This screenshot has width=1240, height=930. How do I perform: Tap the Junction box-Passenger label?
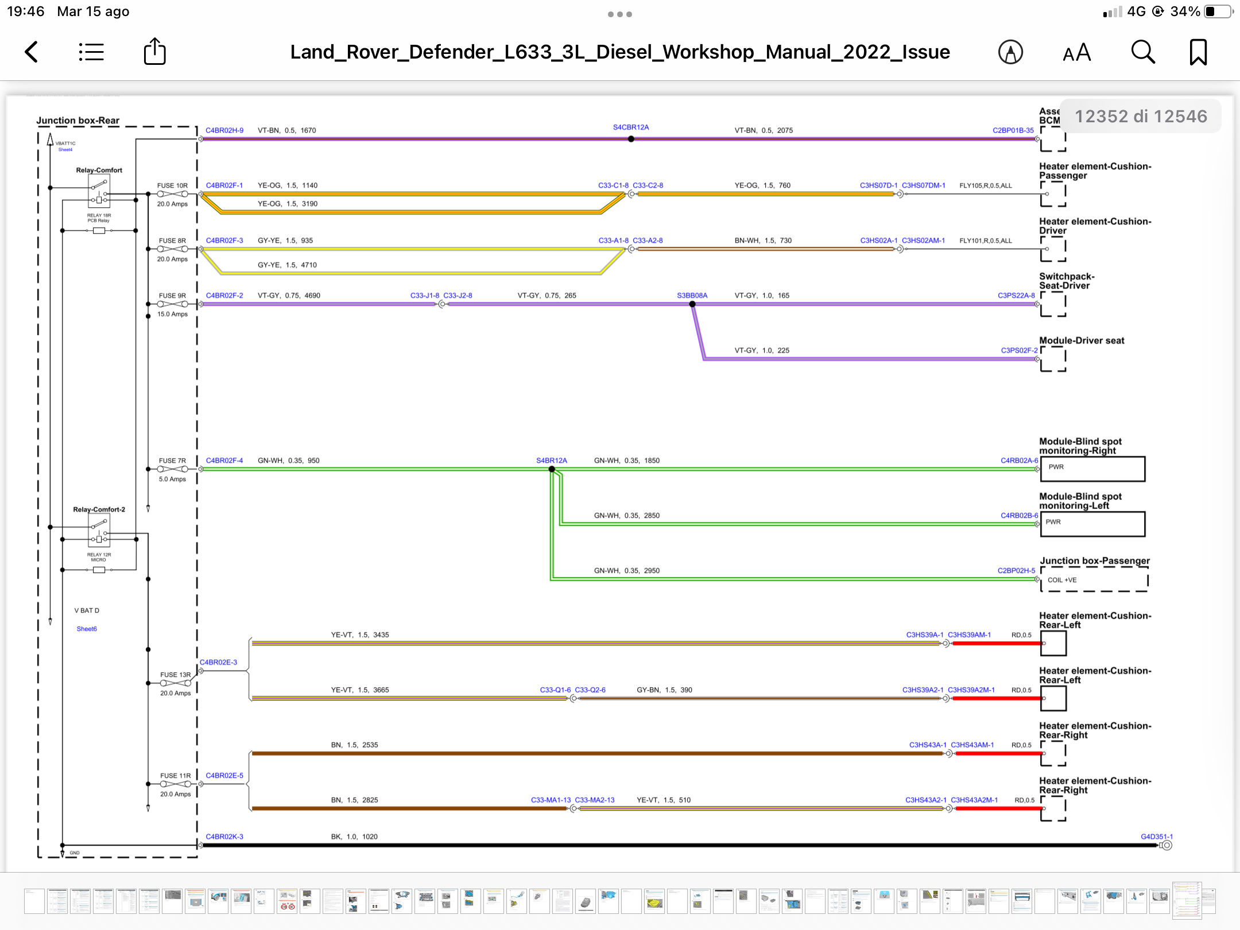(1095, 561)
